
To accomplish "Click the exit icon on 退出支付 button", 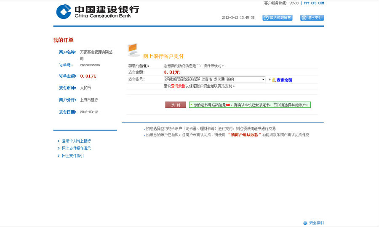I will [304, 18].
